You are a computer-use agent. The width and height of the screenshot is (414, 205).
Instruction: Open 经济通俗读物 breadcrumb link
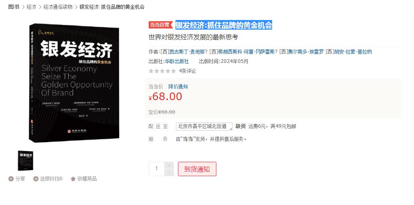tap(58, 7)
